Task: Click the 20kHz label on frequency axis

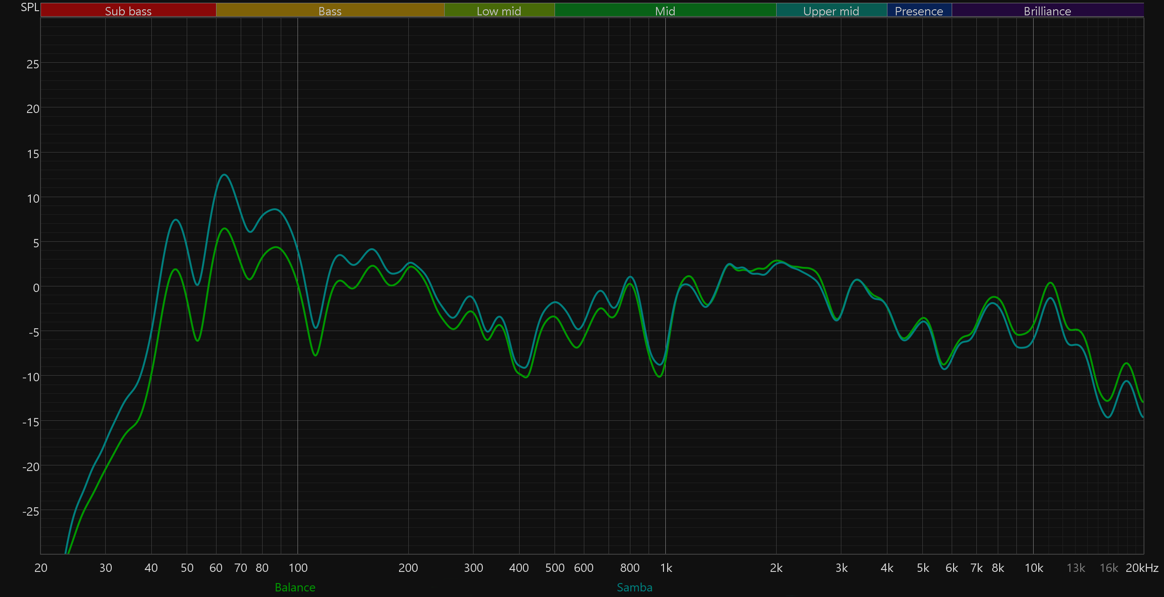Action: coord(1142,568)
